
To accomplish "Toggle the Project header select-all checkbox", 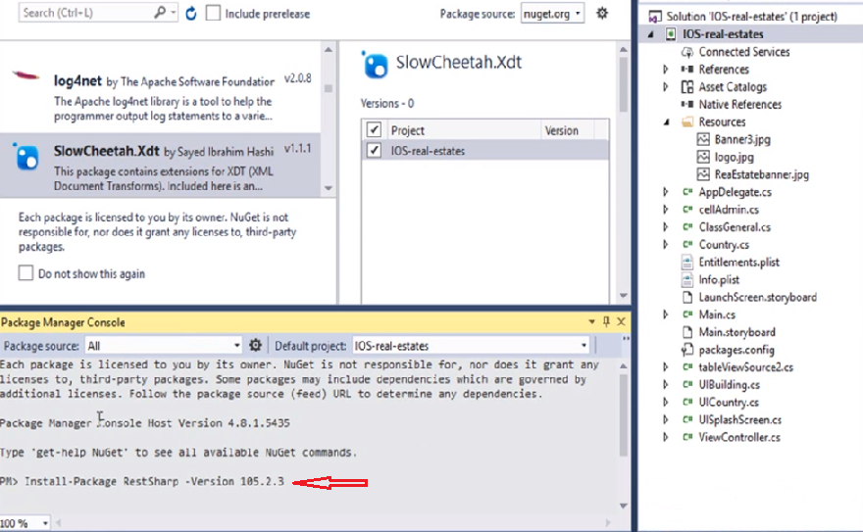I will [x=374, y=129].
